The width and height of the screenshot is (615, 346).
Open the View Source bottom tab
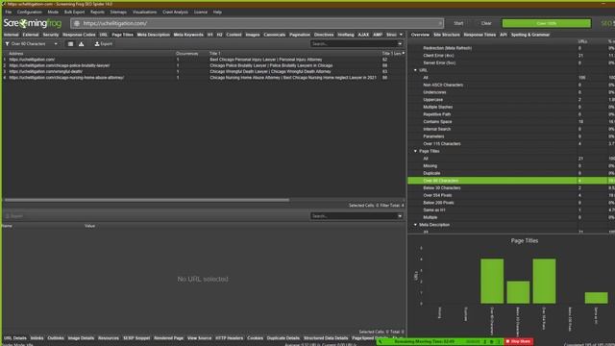tap(199, 338)
